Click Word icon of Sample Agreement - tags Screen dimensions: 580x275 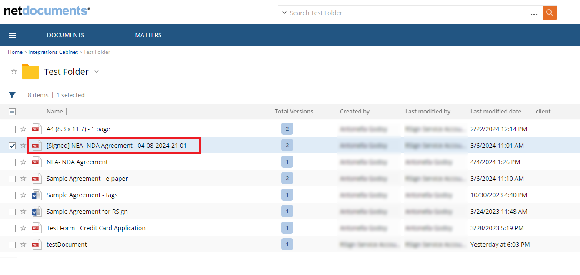37,195
